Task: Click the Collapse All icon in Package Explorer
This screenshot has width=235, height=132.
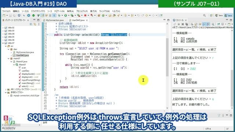Action: 31,24
